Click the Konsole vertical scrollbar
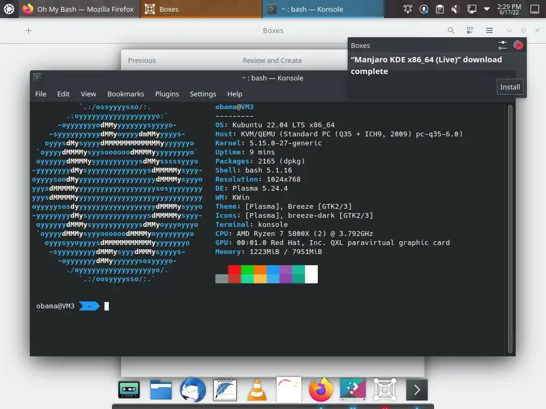 (x=510, y=228)
